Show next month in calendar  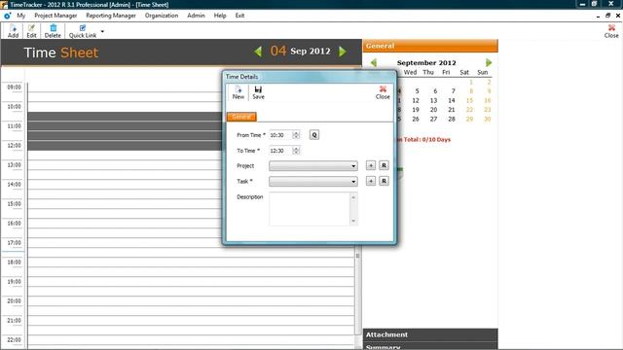tap(489, 62)
